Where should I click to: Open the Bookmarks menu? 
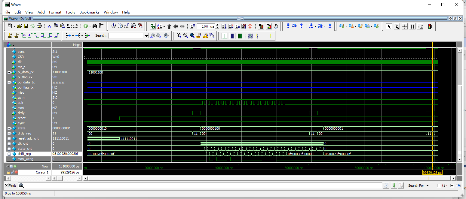click(x=89, y=12)
